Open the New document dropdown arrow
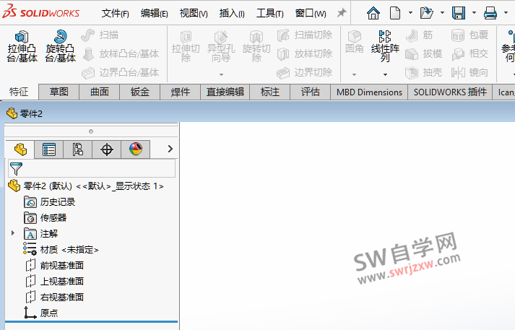The height and width of the screenshot is (330, 515). point(410,13)
